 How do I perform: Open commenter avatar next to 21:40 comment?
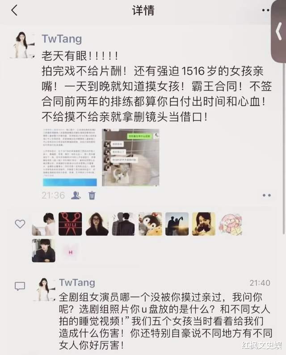(44, 289)
